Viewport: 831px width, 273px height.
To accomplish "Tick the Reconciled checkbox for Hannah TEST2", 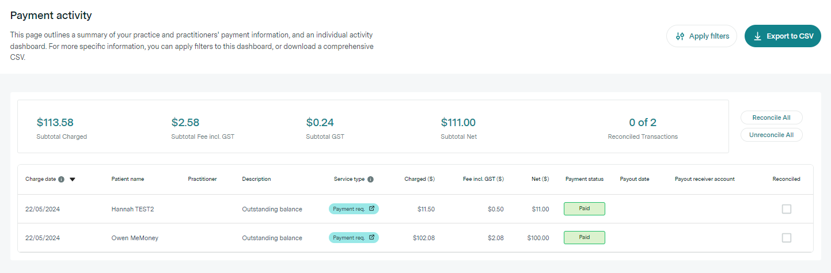I will click(x=786, y=209).
